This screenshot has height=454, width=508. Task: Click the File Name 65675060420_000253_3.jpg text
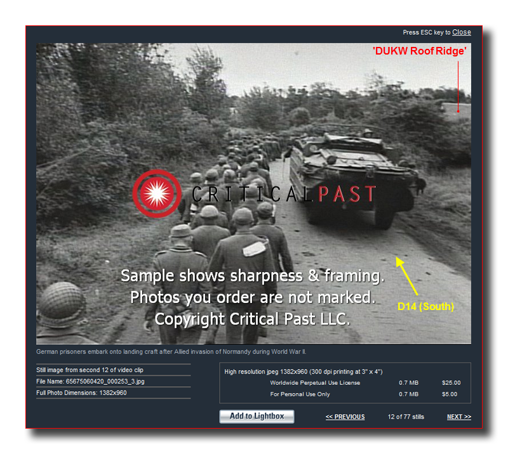coord(90,382)
